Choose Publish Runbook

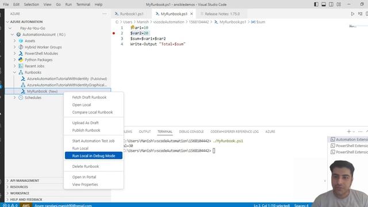(x=93, y=131)
